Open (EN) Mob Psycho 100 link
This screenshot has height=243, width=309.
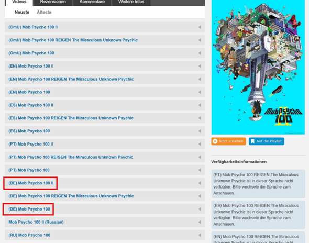(x=29, y=92)
